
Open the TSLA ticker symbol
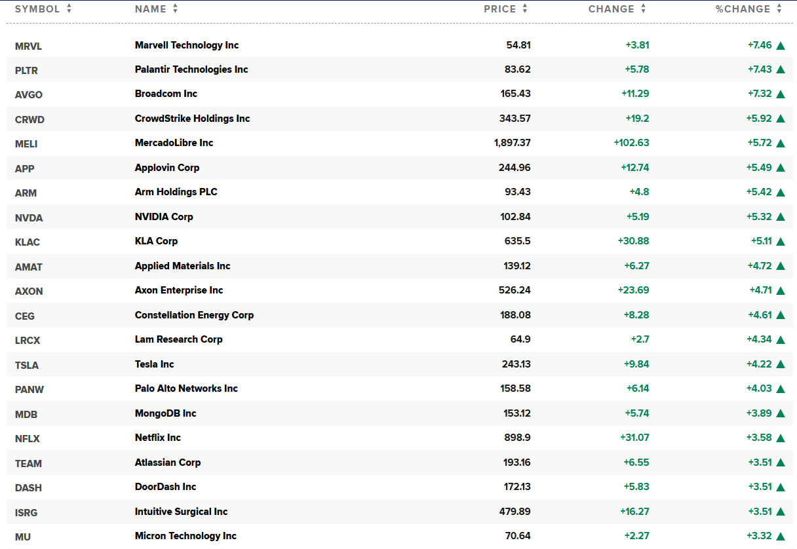click(27, 365)
